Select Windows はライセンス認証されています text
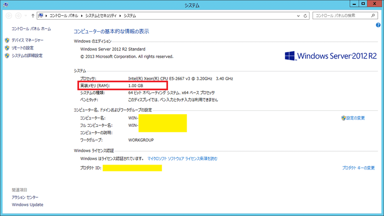Viewport: 384px width, 216px height. coord(112,159)
